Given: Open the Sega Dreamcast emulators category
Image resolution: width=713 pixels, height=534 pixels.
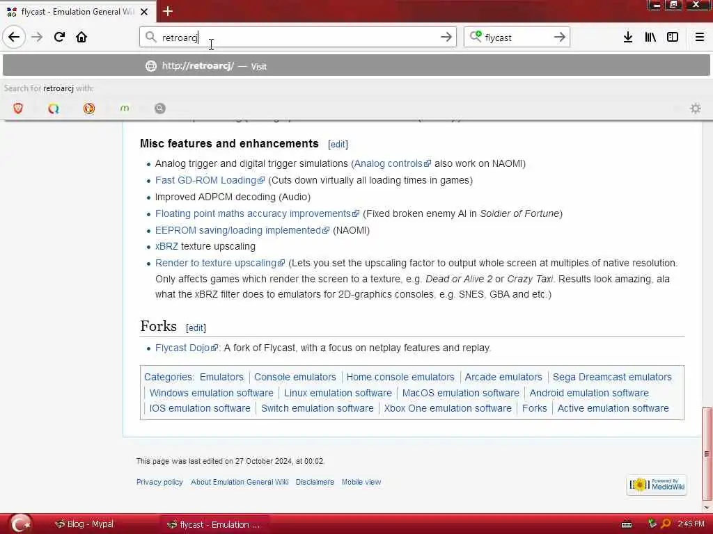Looking at the screenshot, I should tap(612, 377).
